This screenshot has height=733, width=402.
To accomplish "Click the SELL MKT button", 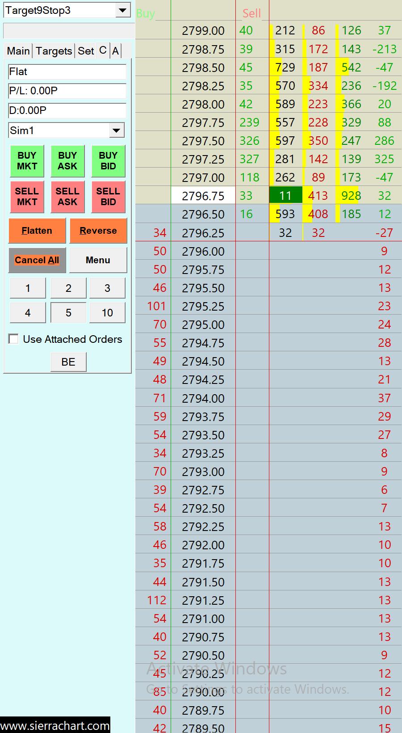I will [x=27, y=197].
